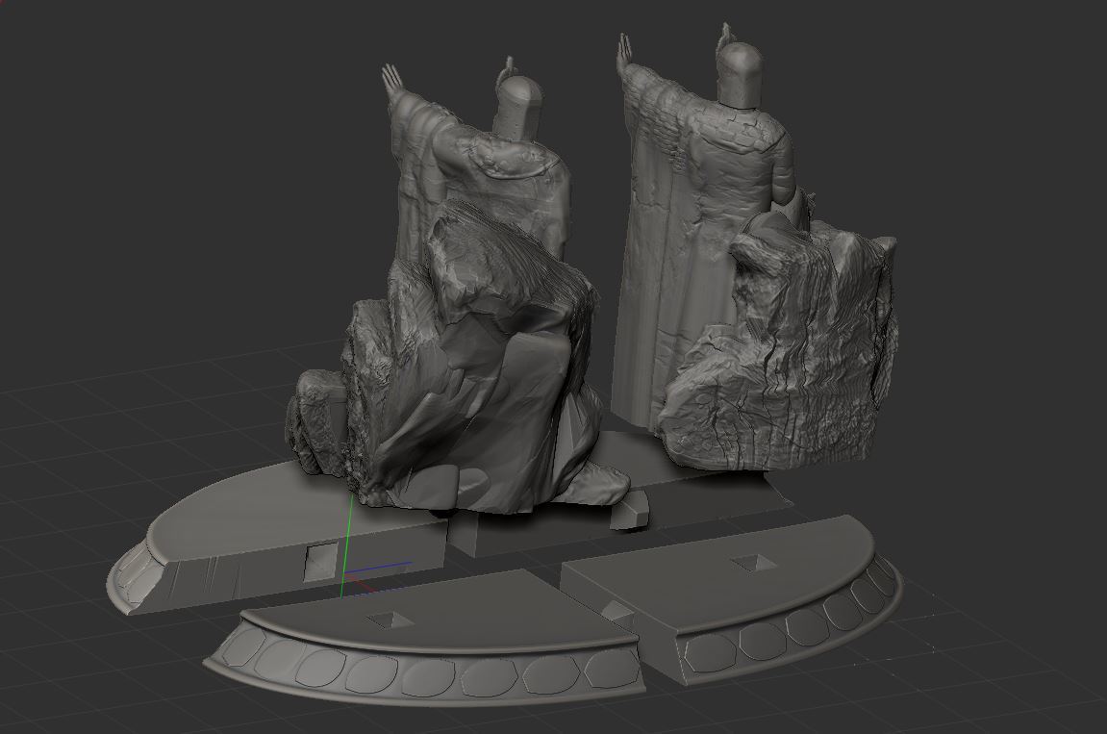Image resolution: width=1107 pixels, height=734 pixels.
Task: Click the green vertical axis line
Action: (x=346, y=544)
